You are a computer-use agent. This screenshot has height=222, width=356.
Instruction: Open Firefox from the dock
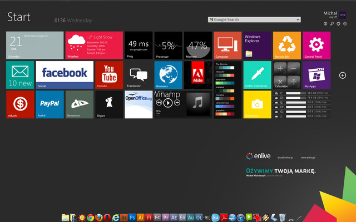[99, 218]
